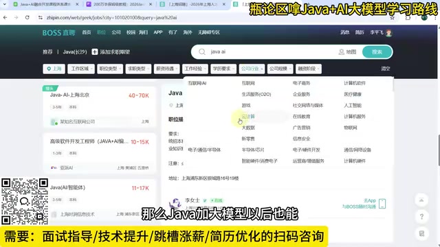Click the browser forward arrow
Image resolution: width=440 pixels, height=247 pixels.
(x=16, y=17)
